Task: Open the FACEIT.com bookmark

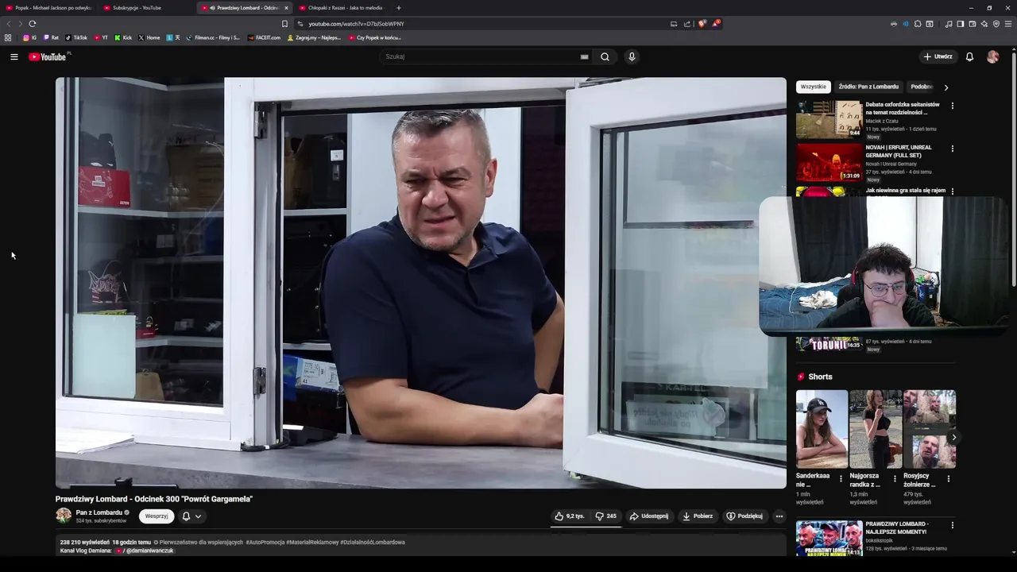Action: pos(264,37)
